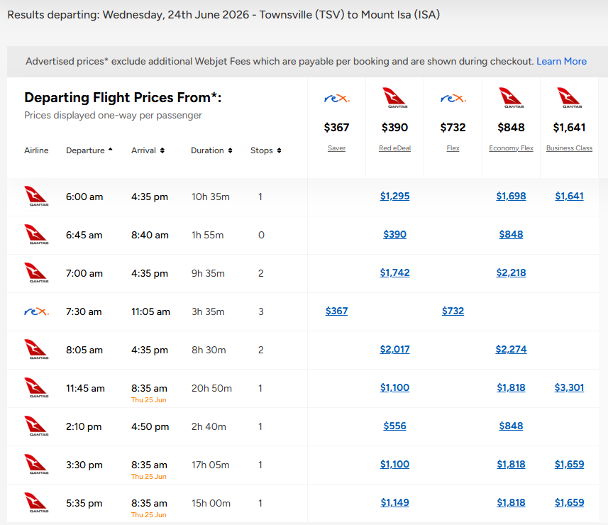Select the $367 Rex Saver fare
Screen dimensions: 608x525
(336, 311)
